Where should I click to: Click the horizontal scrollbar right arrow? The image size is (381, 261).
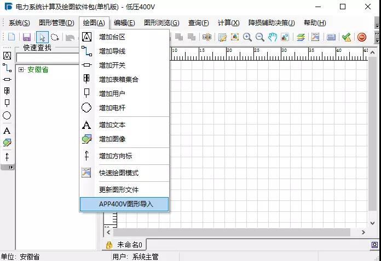364,232
